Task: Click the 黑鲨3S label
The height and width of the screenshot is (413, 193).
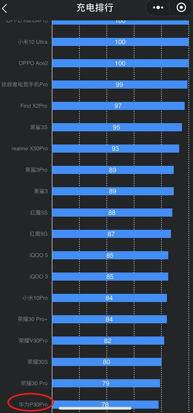Action: click(39, 127)
